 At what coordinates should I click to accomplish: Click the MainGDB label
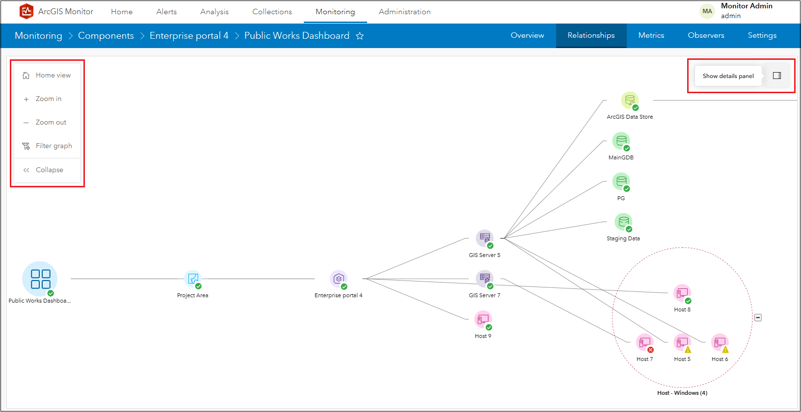tap(621, 157)
